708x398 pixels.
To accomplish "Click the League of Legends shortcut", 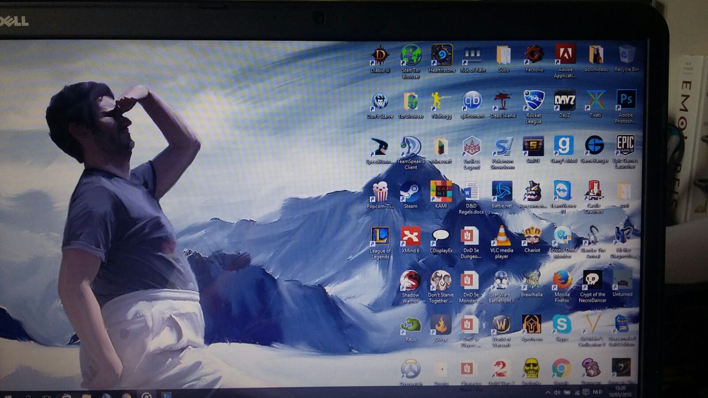I will coord(380,237).
